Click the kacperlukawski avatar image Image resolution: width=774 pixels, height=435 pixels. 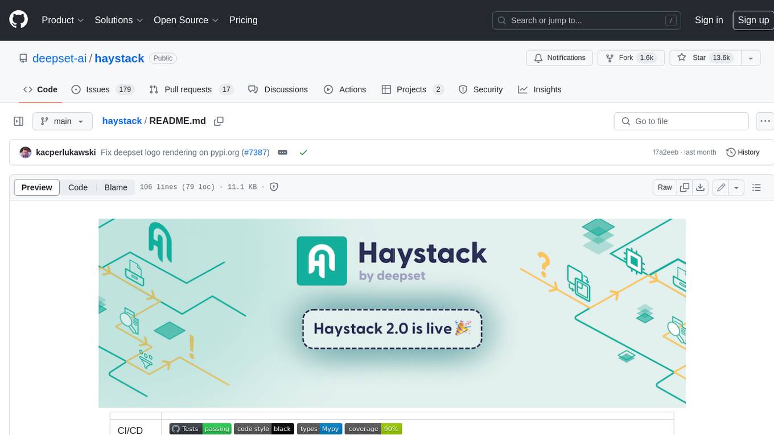coord(25,152)
